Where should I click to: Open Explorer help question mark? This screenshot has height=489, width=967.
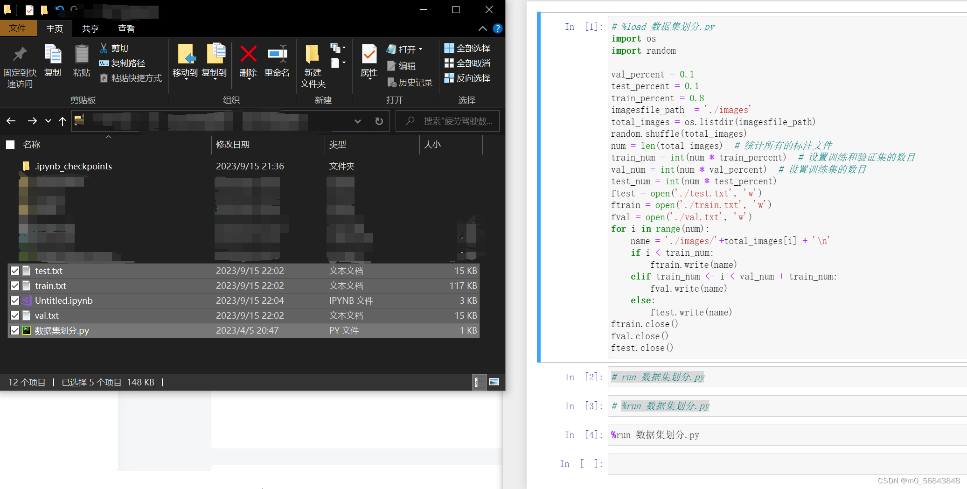click(498, 28)
